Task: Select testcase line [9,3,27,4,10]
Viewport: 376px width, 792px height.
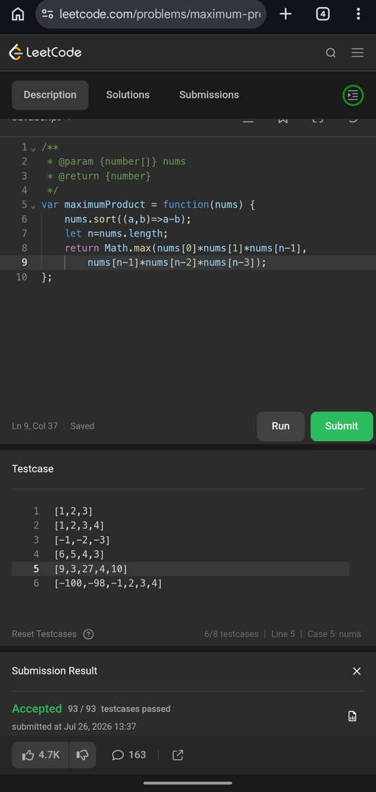Action: point(91,569)
